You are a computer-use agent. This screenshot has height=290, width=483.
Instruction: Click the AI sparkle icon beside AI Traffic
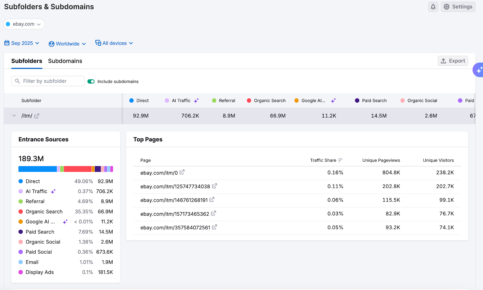[x=197, y=100]
